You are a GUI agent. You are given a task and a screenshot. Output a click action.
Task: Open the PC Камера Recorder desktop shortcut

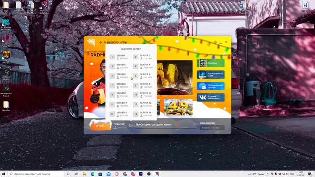[6, 25]
